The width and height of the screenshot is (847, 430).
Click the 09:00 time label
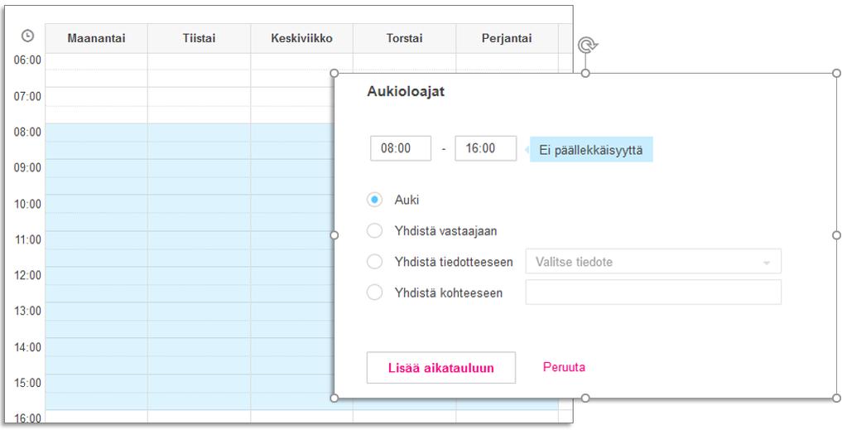tap(27, 167)
